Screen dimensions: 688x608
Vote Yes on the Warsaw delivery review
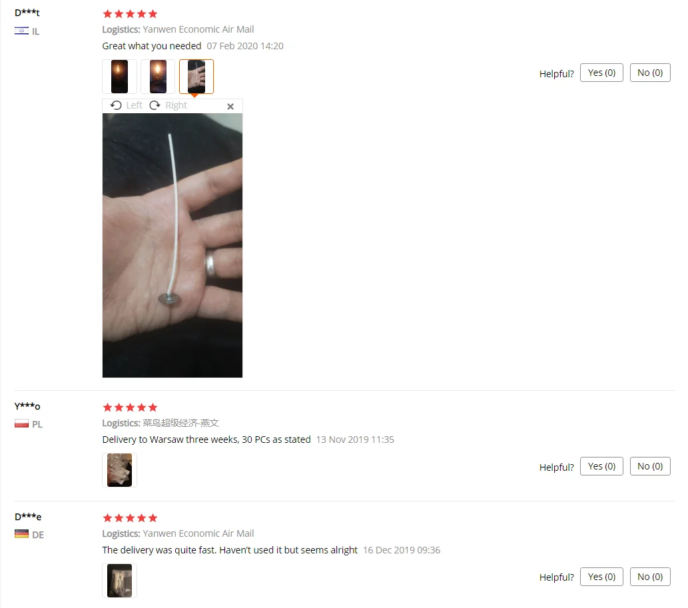pyautogui.click(x=601, y=466)
